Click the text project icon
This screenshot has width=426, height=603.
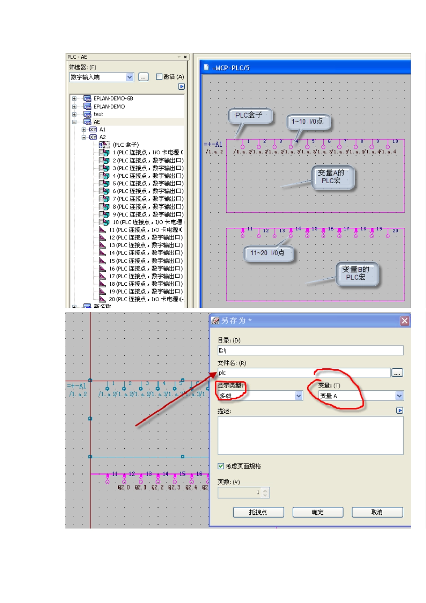[x=87, y=114]
